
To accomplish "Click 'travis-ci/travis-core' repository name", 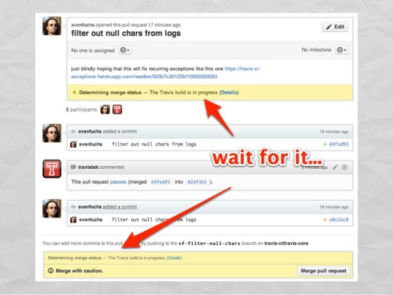I will 286,243.
